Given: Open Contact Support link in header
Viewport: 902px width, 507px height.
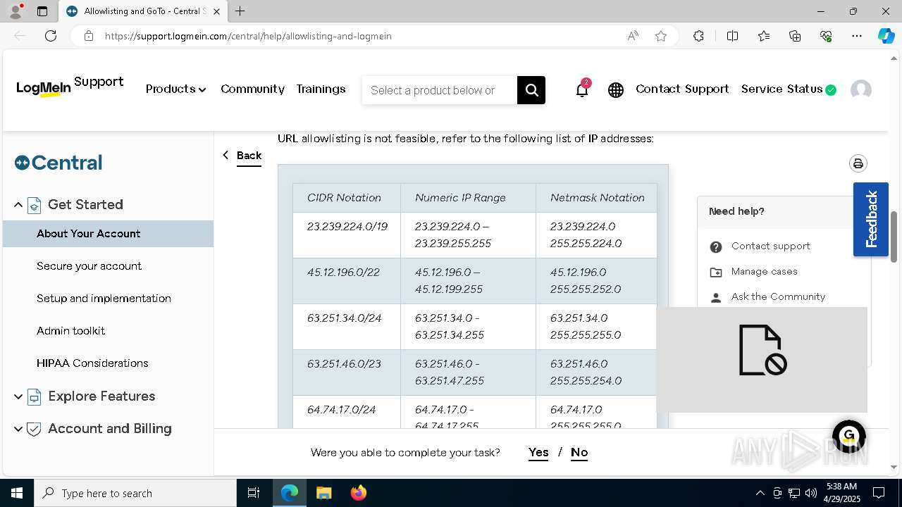Looking at the screenshot, I should click(x=682, y=89).
